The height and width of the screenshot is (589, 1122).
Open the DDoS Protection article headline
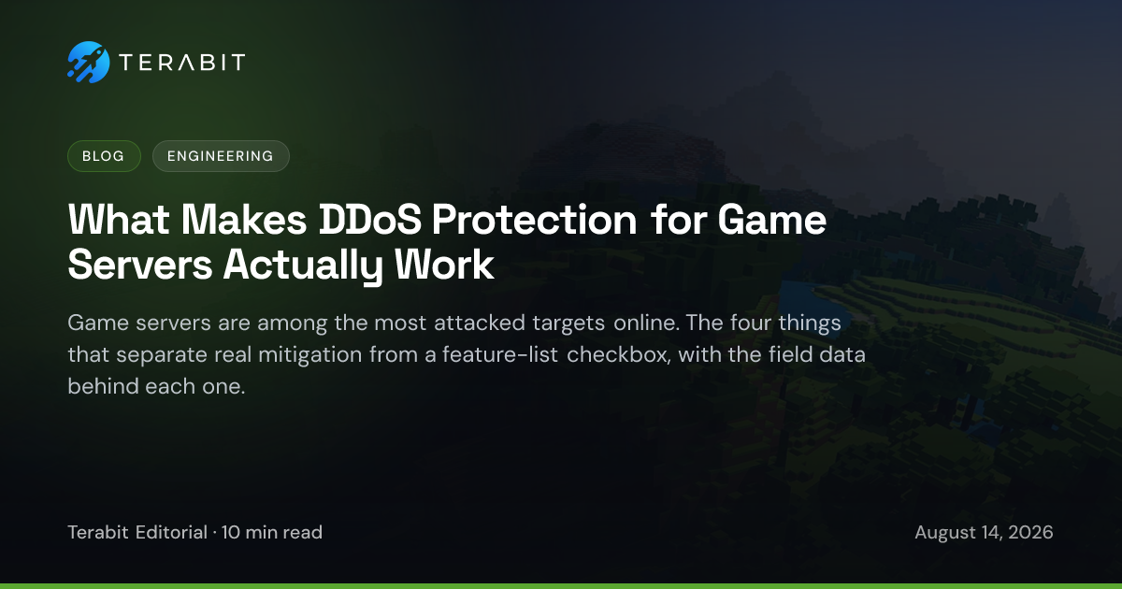coord(448,243)
